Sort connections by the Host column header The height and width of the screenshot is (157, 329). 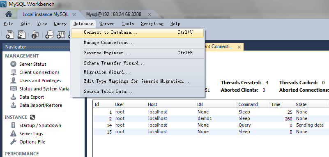[171, 104]
